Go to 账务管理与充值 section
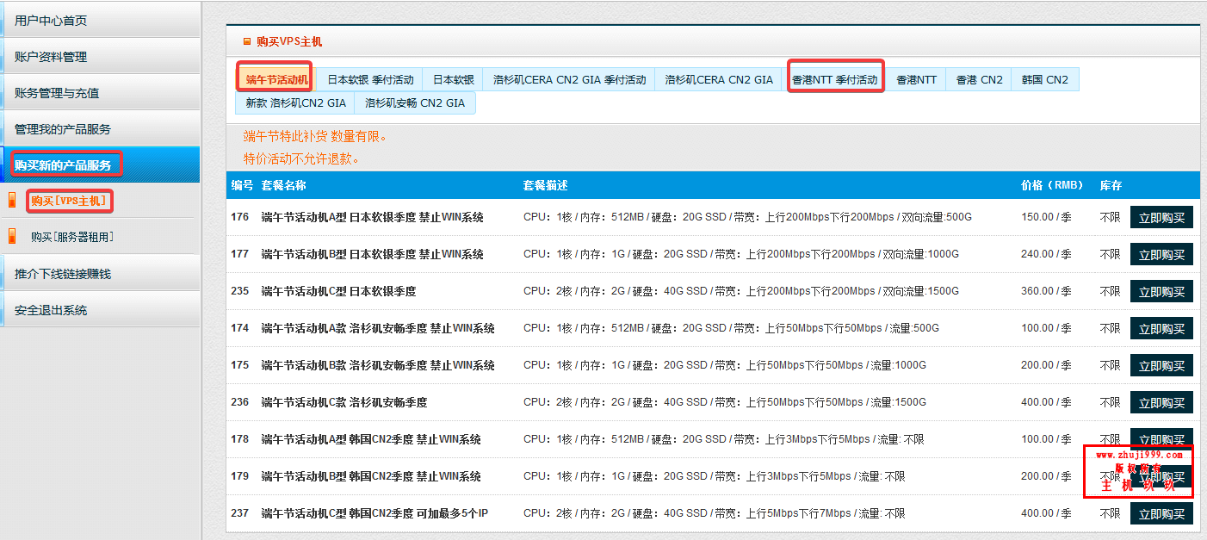Image resolution: width=1207 pixels, height=540 pixels. (x=57, y=93)
